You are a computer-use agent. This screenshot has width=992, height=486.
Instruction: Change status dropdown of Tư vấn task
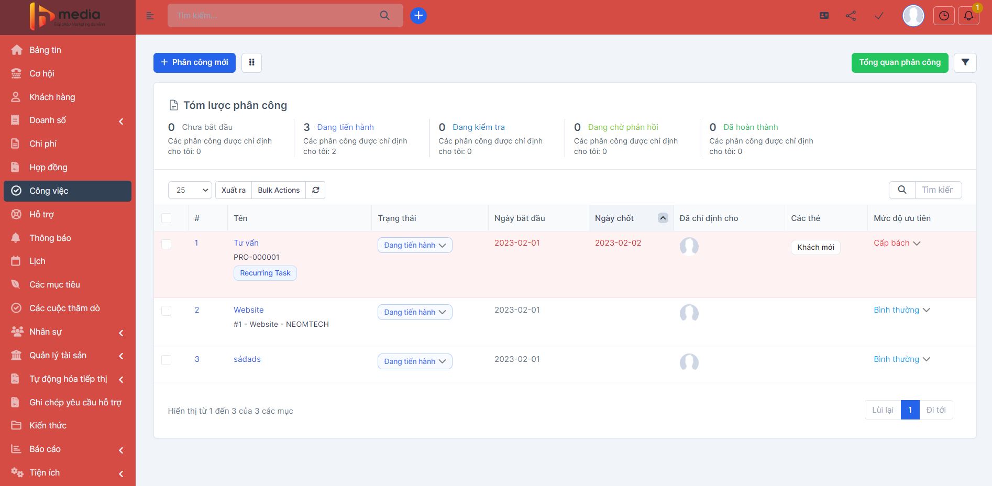coord(415,245)
